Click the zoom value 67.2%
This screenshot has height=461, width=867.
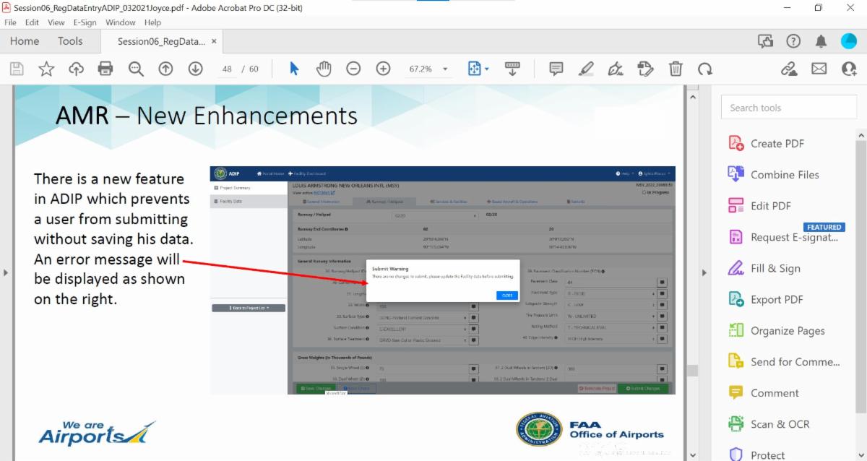[420, 69]
